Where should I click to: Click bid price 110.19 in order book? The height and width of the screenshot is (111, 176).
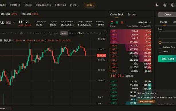114,89
